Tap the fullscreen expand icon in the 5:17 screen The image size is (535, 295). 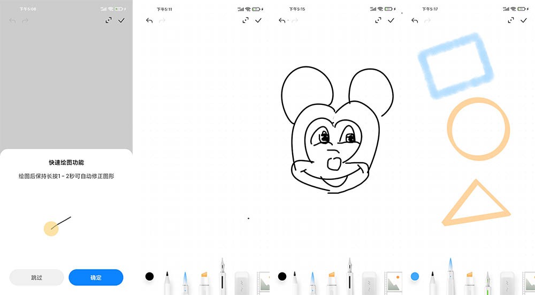(x=511, y=20)
